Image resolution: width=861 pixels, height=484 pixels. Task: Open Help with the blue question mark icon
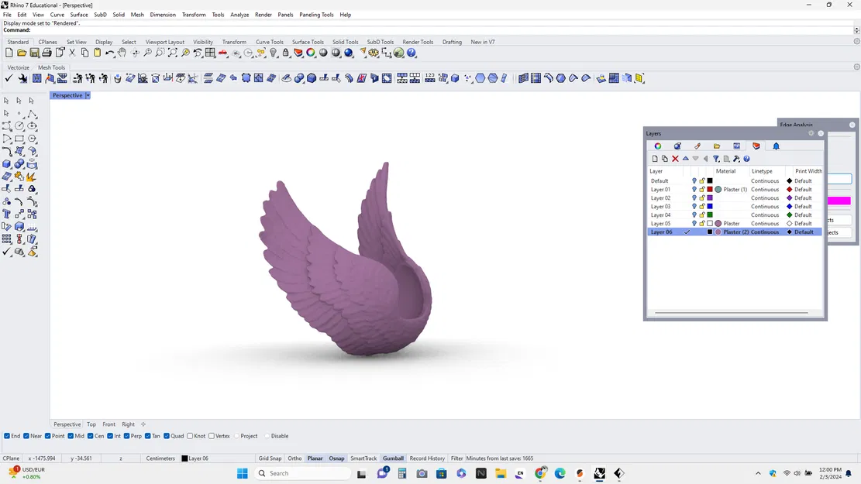(x=412, y=53)
